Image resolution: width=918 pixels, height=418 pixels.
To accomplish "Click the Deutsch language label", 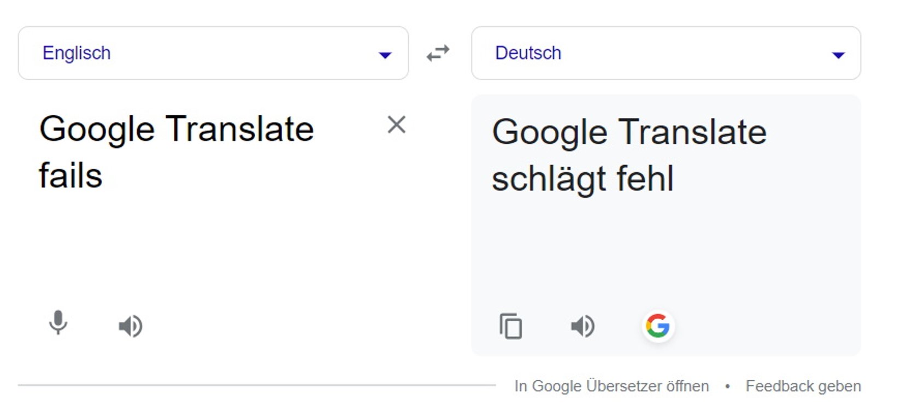I will coord(528,52).
